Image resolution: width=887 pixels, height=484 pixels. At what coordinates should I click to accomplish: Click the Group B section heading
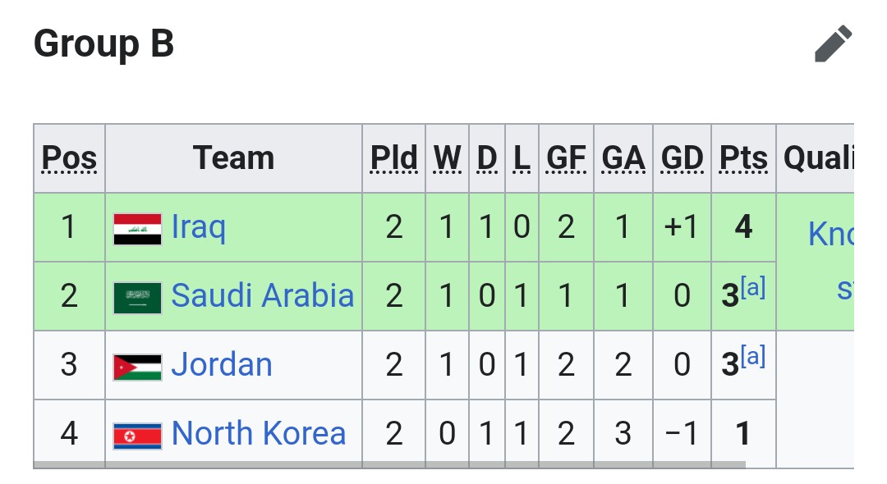[103, 43]
